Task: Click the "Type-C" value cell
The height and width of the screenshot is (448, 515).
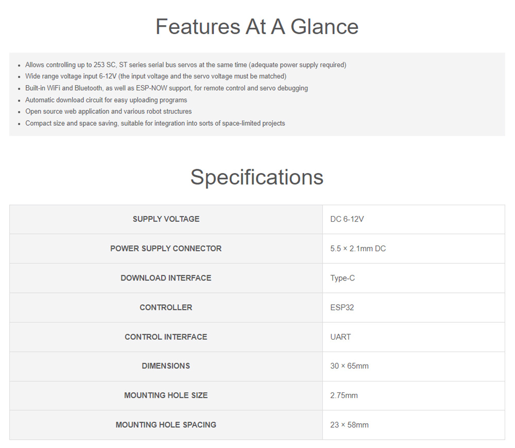Action: click(342, 278)
